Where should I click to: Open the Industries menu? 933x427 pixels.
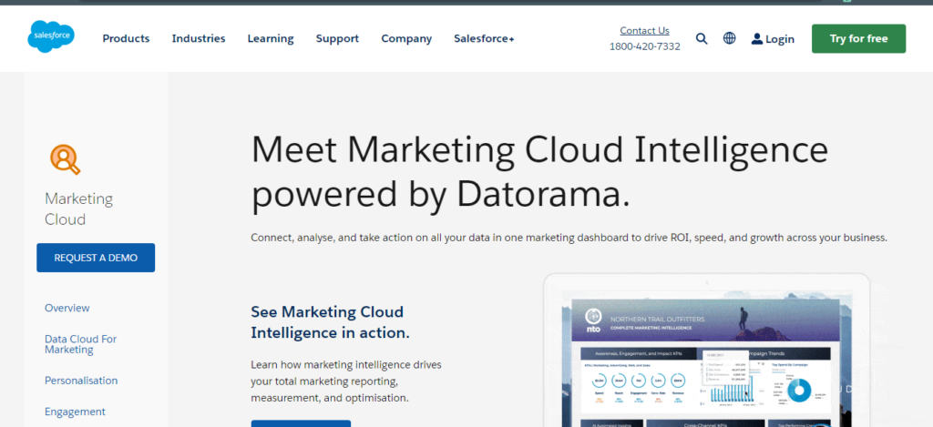[x=199, y=38]
